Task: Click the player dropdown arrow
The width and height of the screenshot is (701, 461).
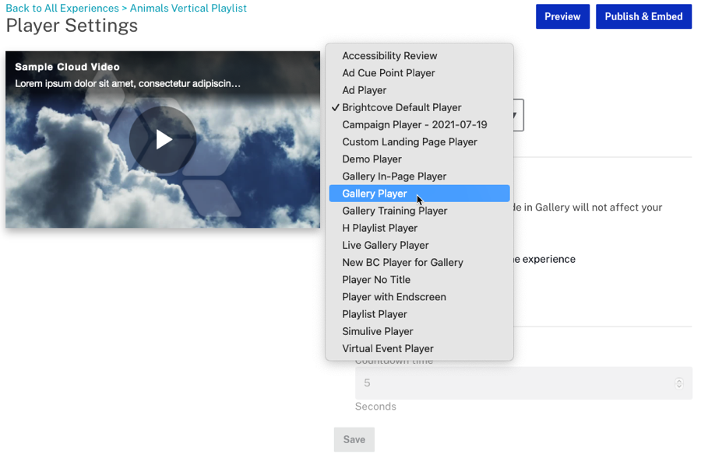Action: [x=516, y=115]
